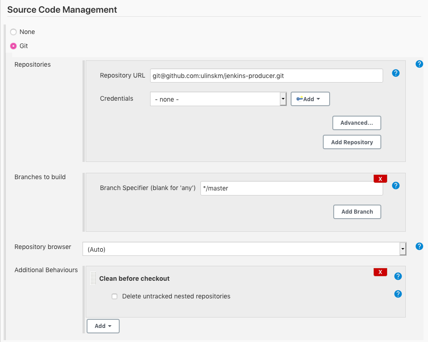Click inside the Repository URL field
The height and width of the screenshot is (342, 428).
click(x=266, y=75)
